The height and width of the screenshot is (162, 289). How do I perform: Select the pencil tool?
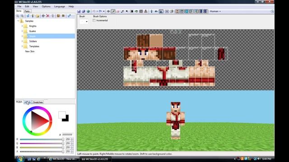pos(113,11)
